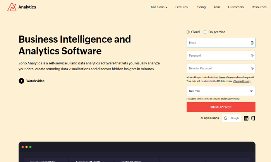
Task: Open the Solutions dropdown menu
Action: pos(159,7)
